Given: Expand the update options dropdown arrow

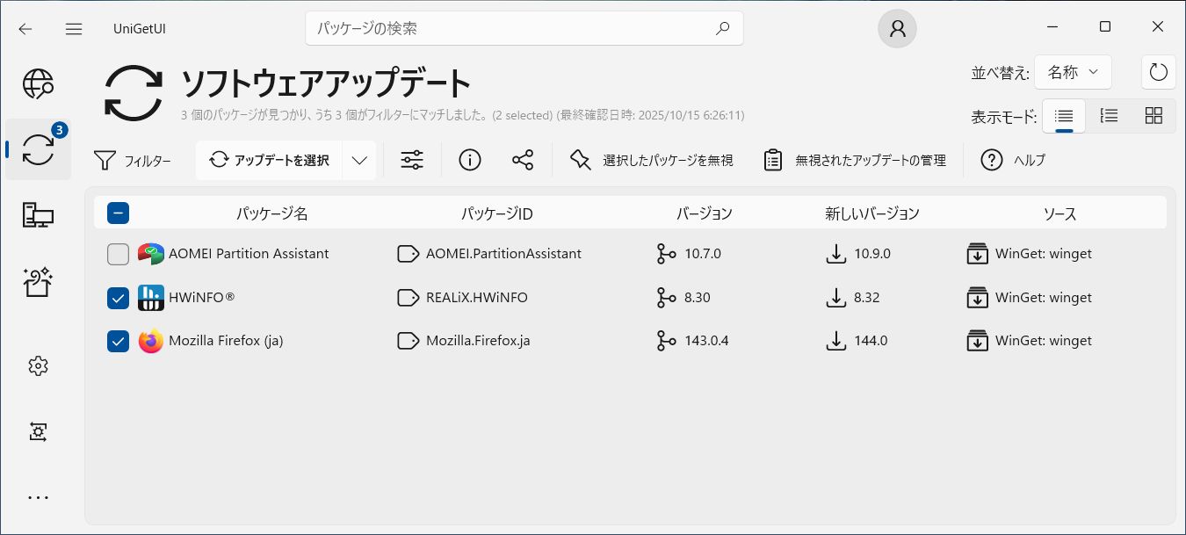Looking at the screenshot, I should point(358,160).
